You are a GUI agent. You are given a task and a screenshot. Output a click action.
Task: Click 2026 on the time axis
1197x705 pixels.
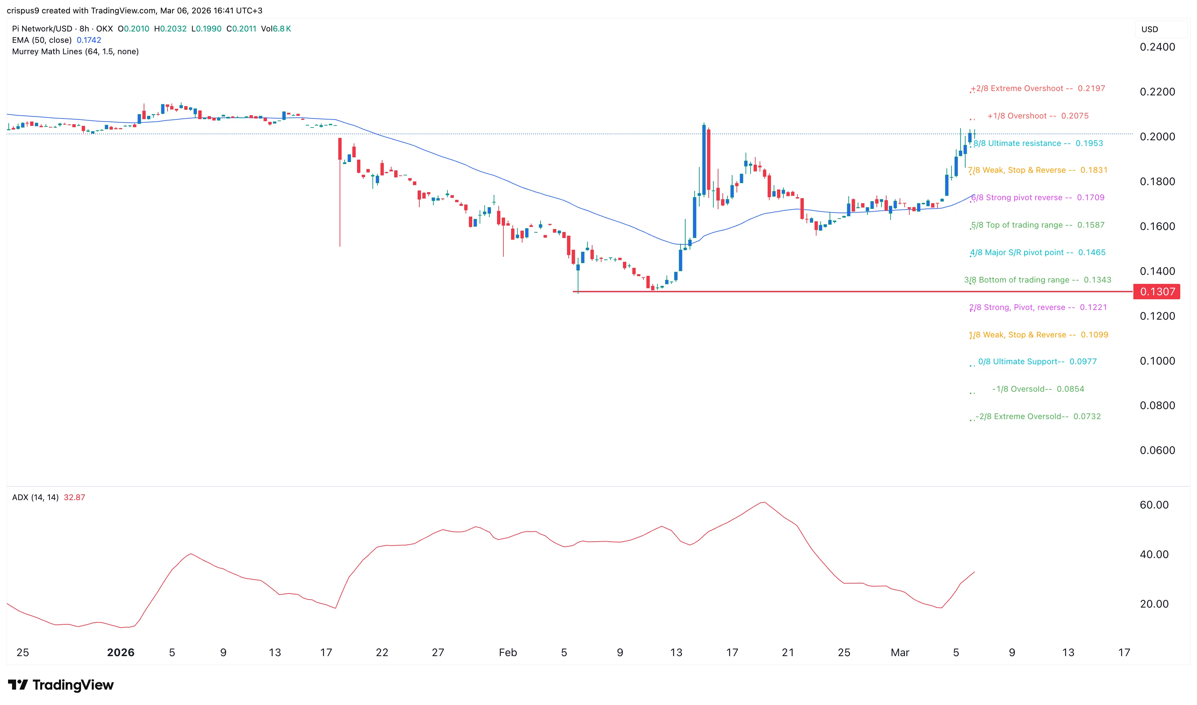tap(121, 652)
